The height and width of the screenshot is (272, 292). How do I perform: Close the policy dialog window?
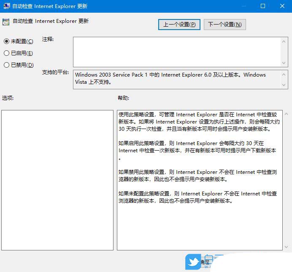click(x=282, y=6)
